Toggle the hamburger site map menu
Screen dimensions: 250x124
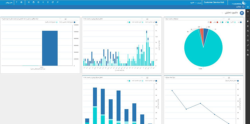click(x=248, y=7)
